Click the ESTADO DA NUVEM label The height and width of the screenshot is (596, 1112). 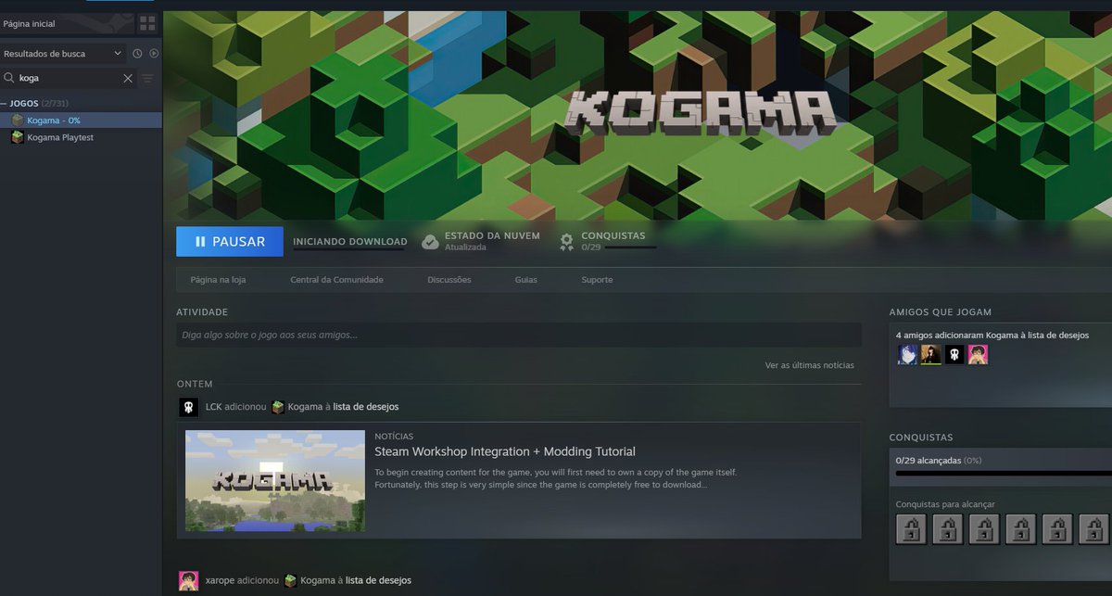pyautogui.click(x=492, y=235)
